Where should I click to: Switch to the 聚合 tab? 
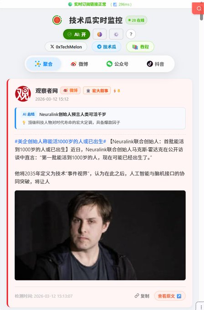point(44,64)
